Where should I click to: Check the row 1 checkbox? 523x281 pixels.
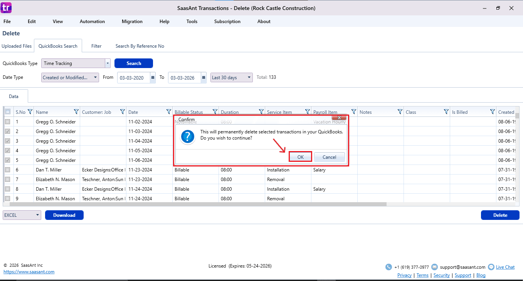[x=8, y=121]
